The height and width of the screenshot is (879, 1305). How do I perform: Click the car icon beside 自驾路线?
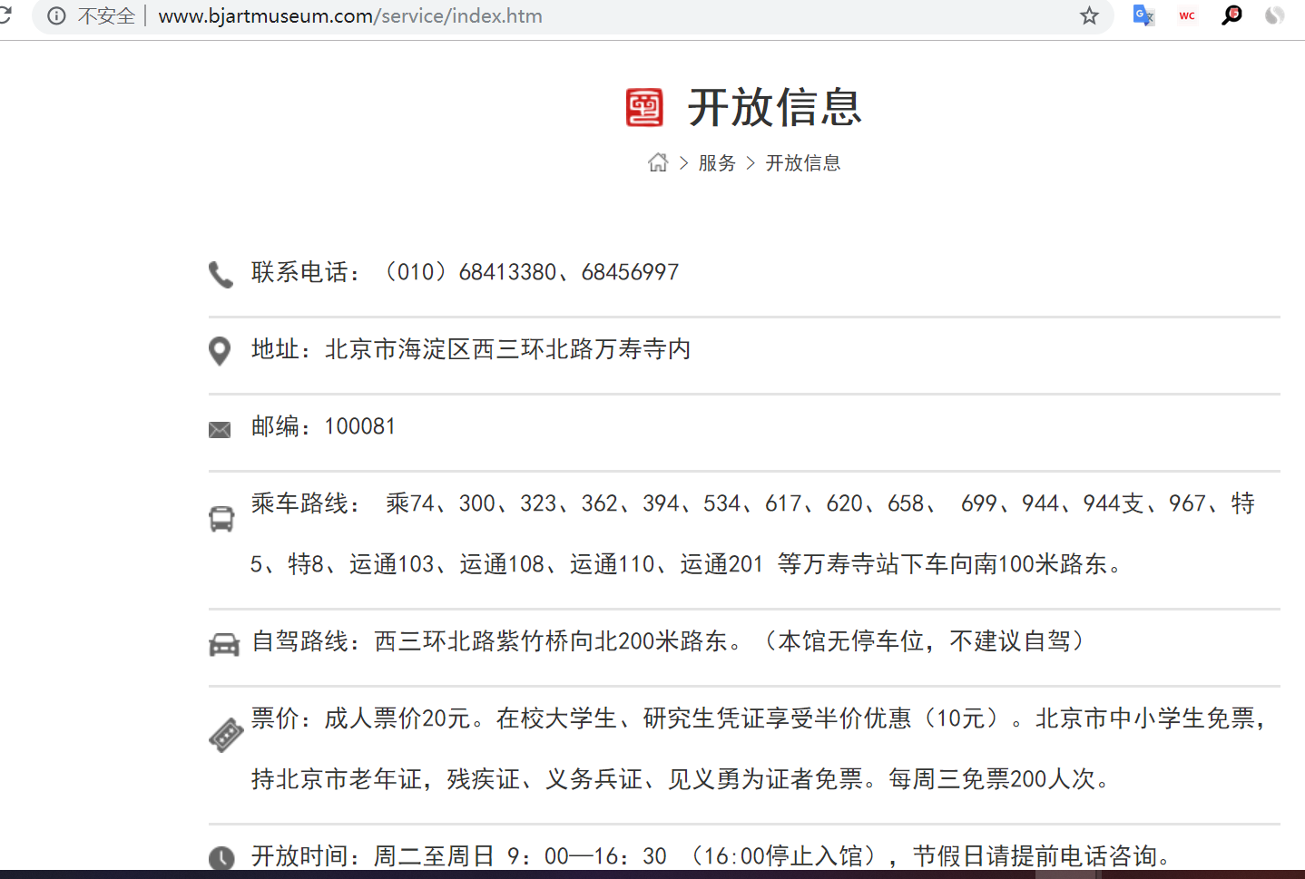(223, 644)
